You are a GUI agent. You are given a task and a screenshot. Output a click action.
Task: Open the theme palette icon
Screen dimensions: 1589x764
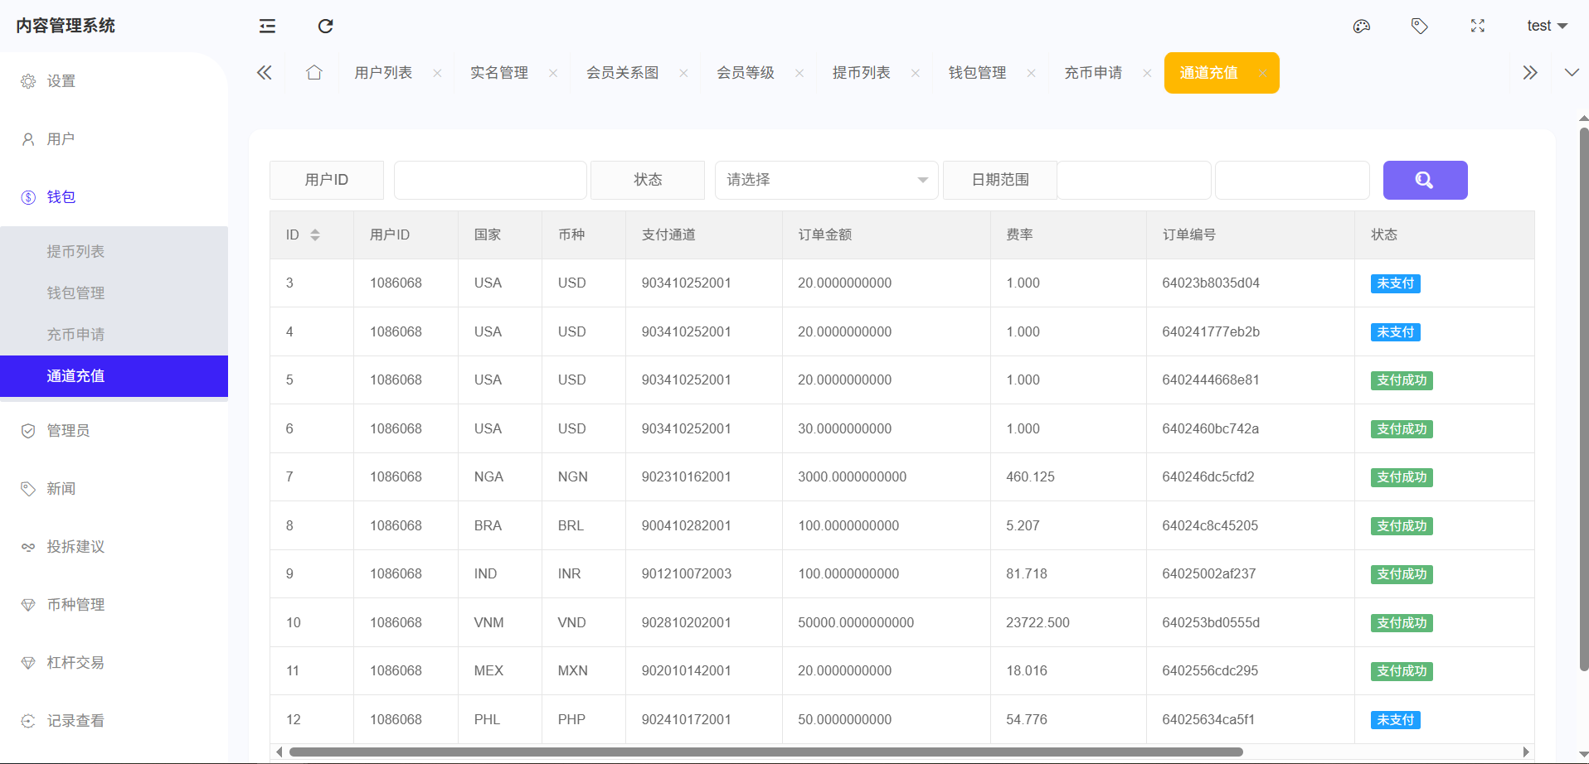1361,27
